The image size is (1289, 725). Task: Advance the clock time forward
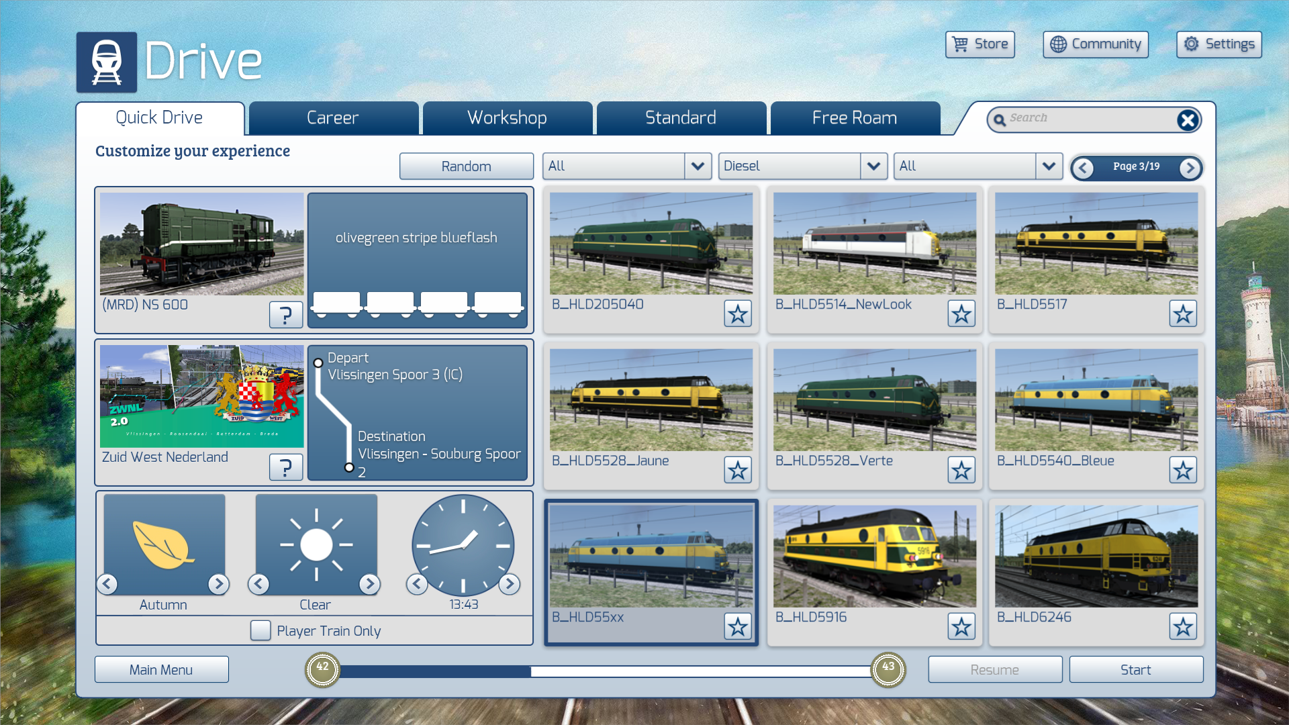click(510, 584)
